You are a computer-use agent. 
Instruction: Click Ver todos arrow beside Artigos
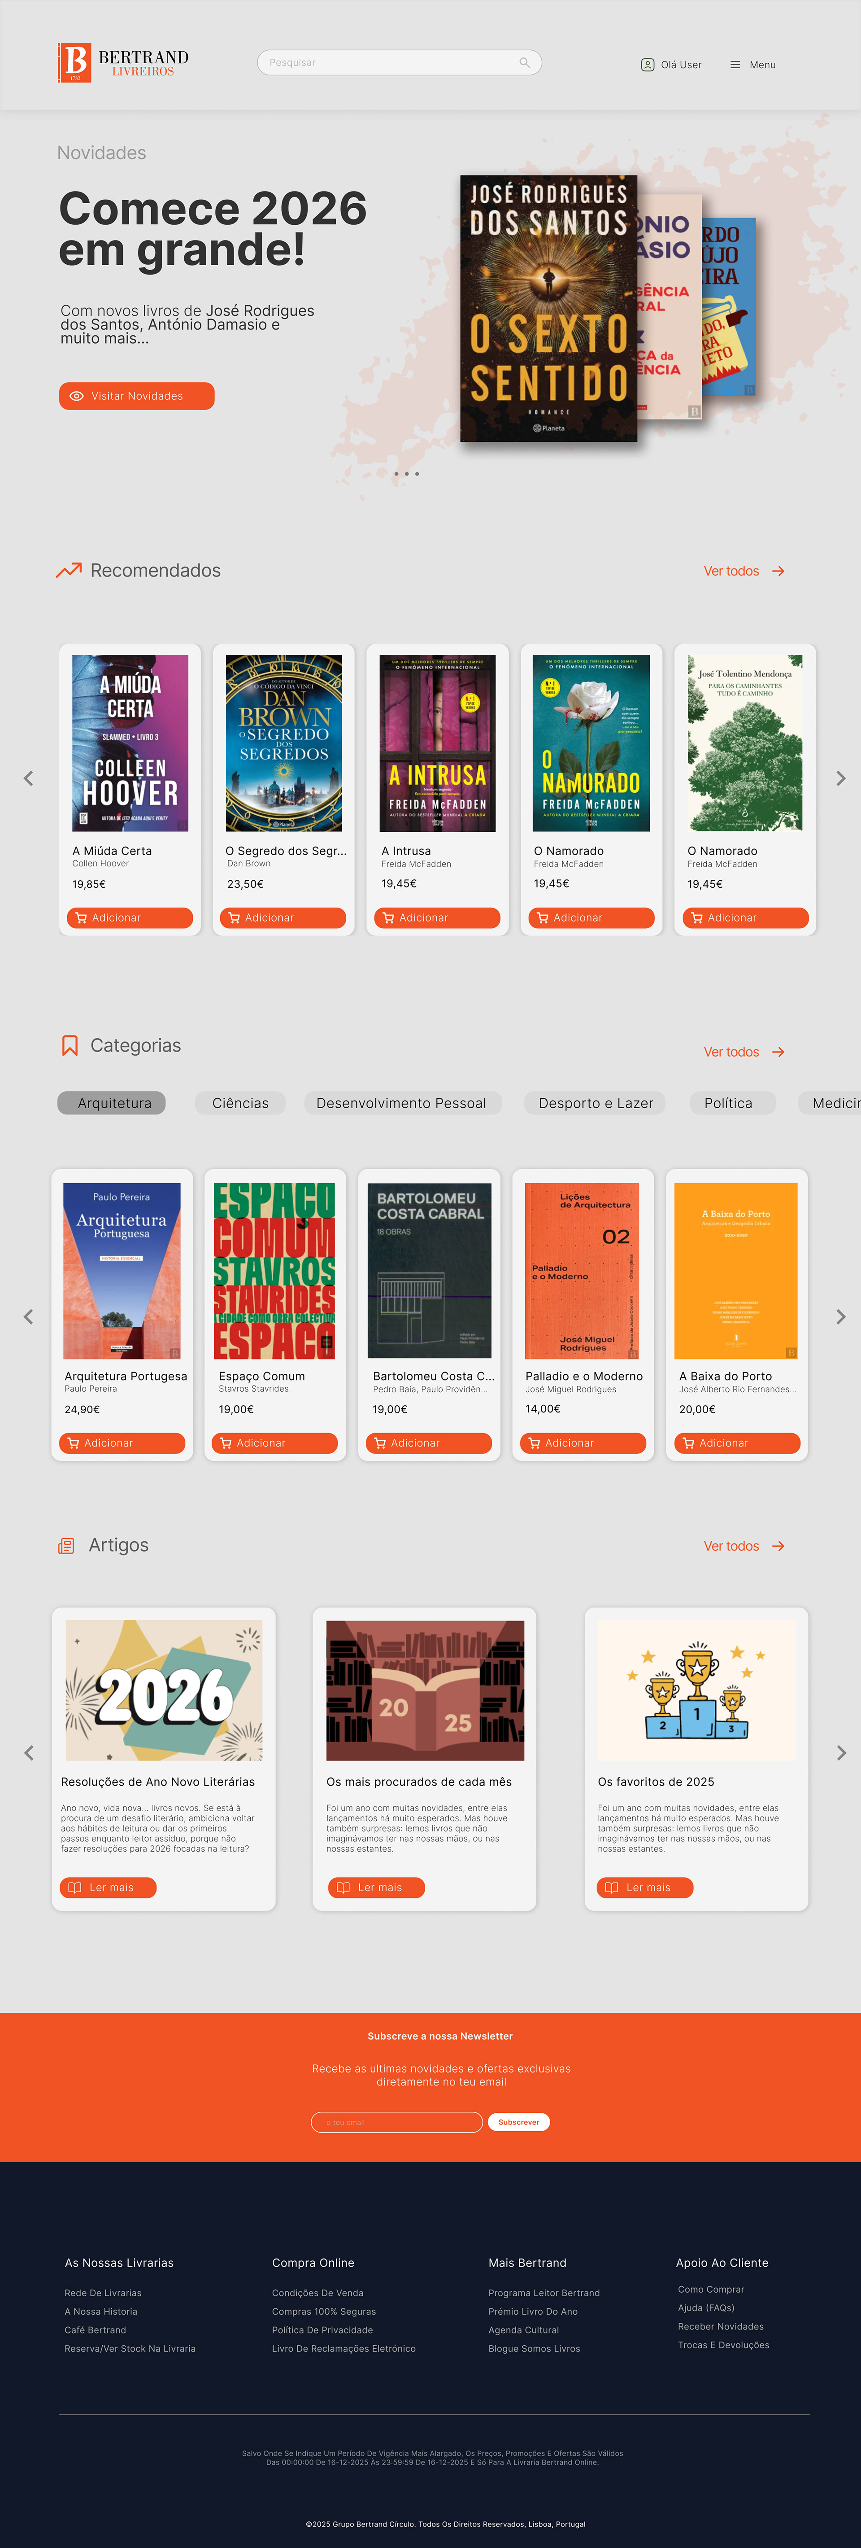pyautogui.click(x=779, y=1546)
